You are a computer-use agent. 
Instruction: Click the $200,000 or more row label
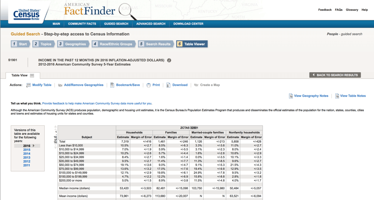[x=70, y=180]
